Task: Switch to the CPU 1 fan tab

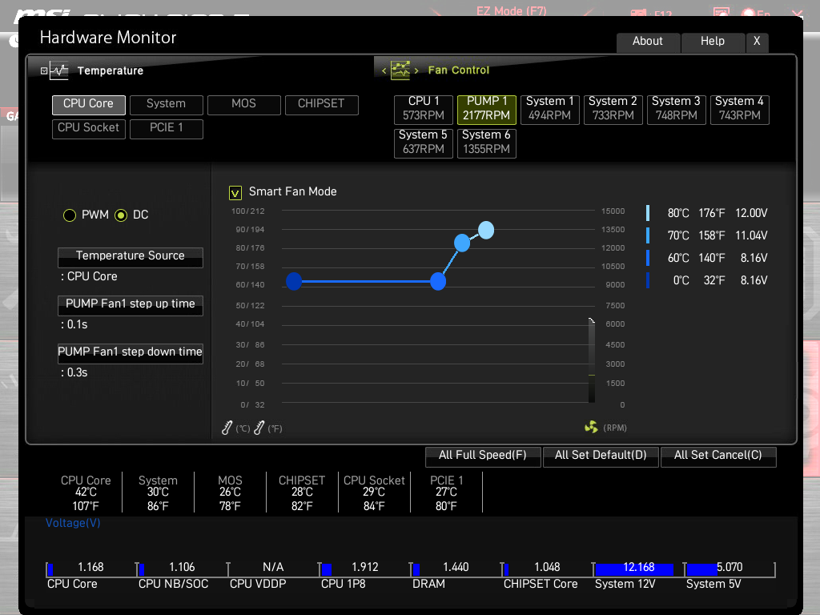Action: [424, 109]
